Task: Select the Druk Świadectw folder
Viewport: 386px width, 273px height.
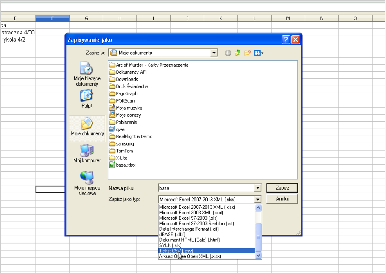Action: coord(129,86)
